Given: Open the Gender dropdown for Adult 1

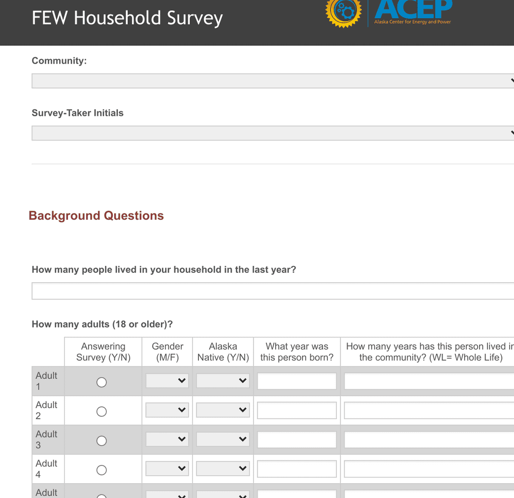Looking at the screenshot, I should click(167, 380).
